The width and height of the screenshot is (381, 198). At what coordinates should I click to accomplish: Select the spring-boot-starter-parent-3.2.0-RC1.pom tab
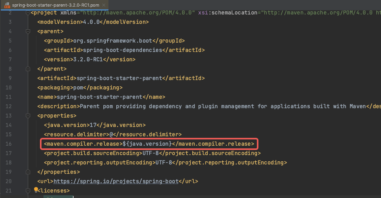click(56, 5)
